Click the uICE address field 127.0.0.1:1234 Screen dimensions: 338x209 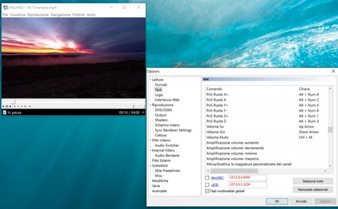point(248,185)
